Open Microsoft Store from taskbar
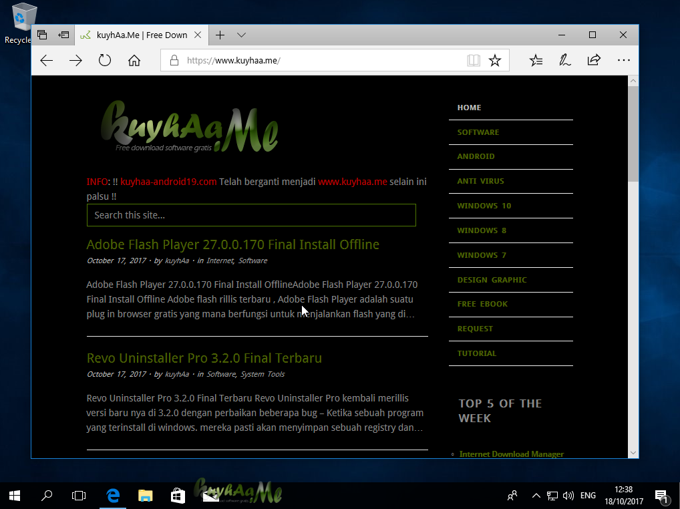 click(x=178, y=496)
